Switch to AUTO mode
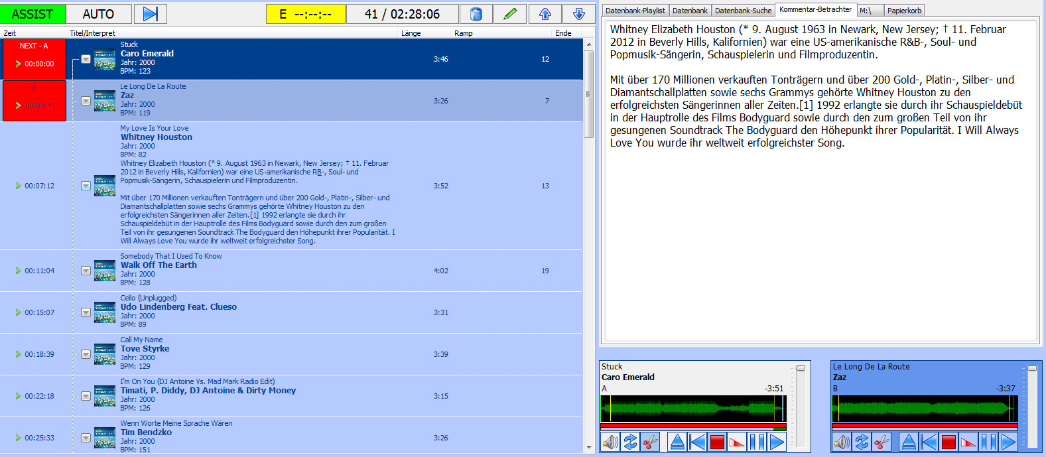The height and width of the screenshot is (457, 1046). coord(98,14)
